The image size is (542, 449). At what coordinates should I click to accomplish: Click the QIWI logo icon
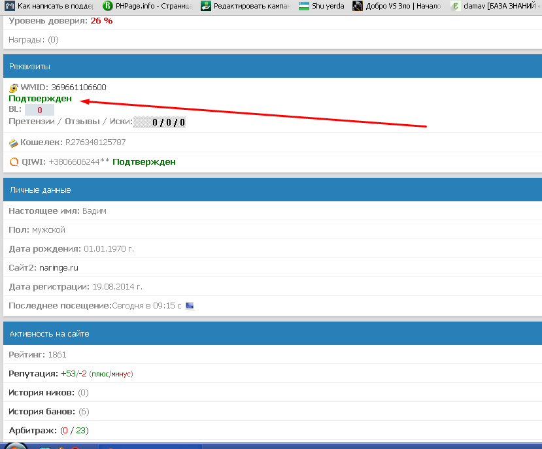pyautogui.click(x=14, y=161)
